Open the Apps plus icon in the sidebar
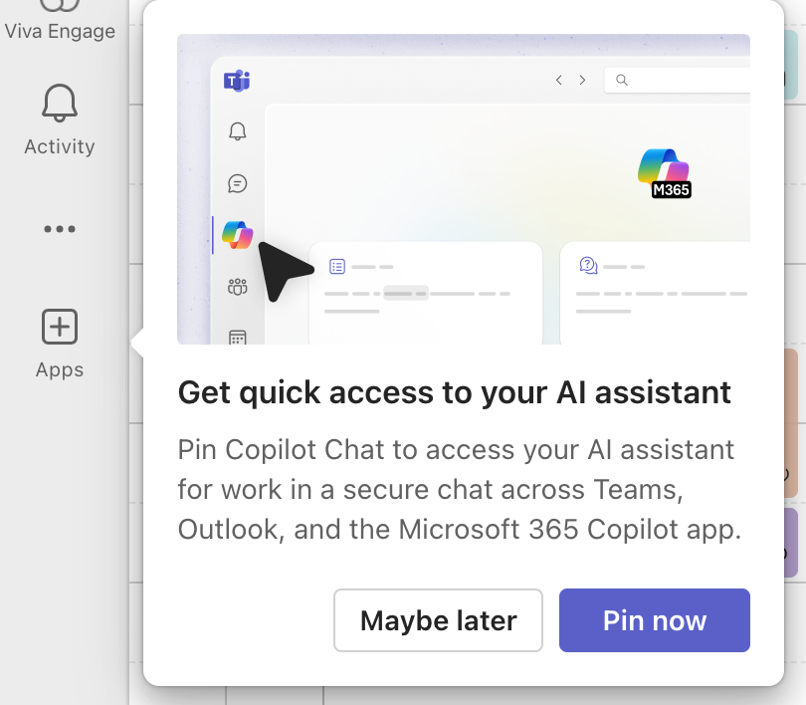Screen dimensions: 806x705 click(59, 342)
